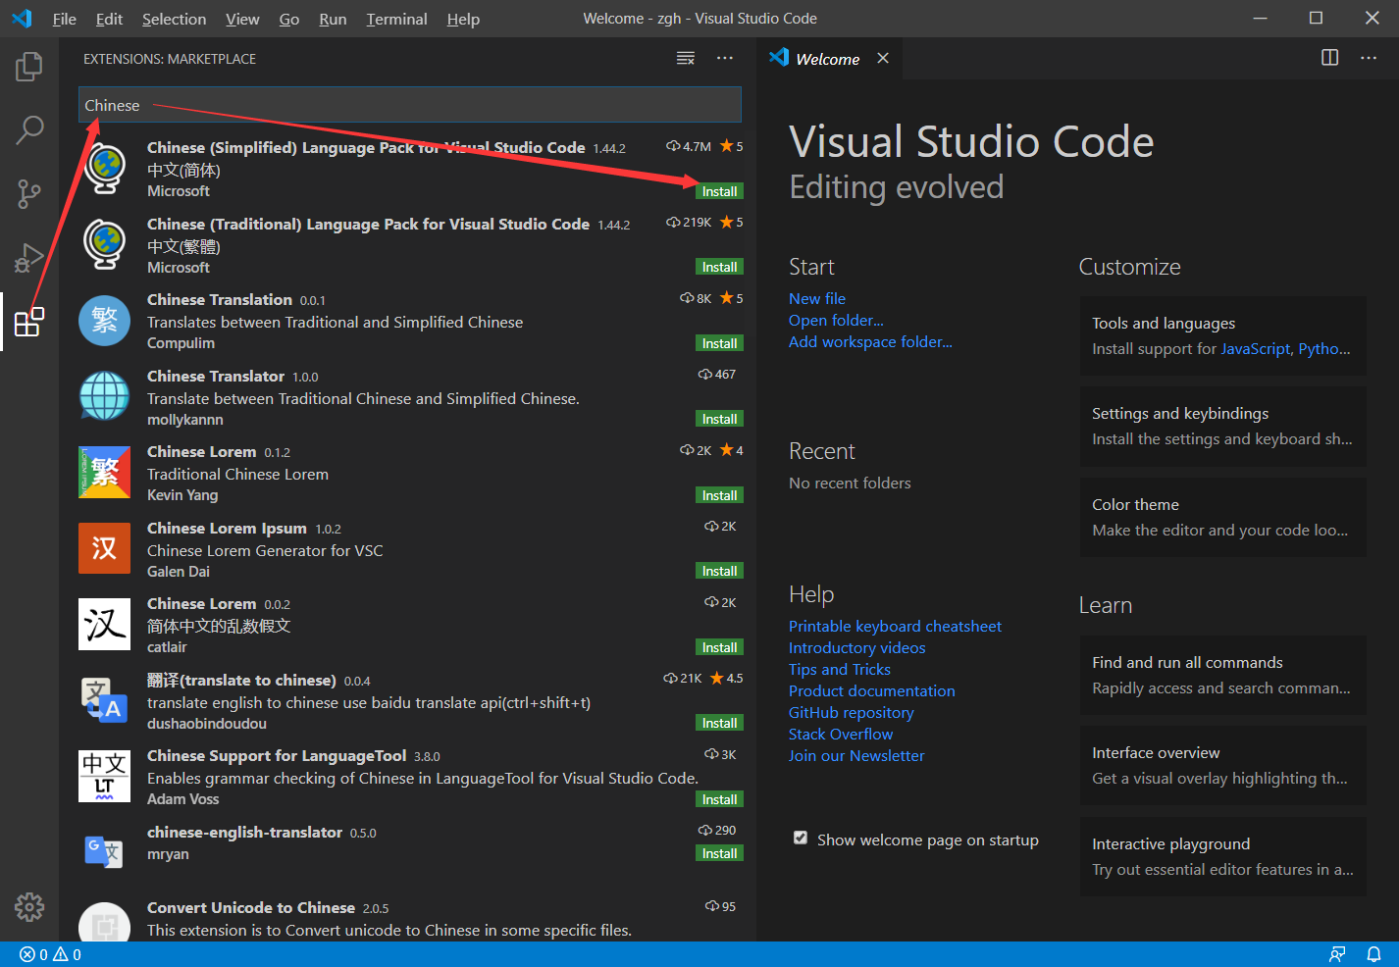Toggle Show welcome page on startup checkbox

pos(801,839)
